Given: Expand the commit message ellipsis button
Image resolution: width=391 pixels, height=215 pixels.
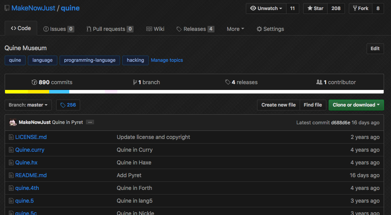Looking at the screenshot, I should (90, 122).
